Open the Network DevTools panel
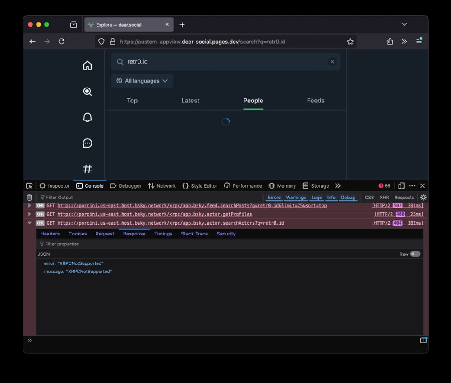 coord(162,186)
